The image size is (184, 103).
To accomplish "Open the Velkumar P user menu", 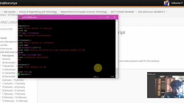I will [x=177, y=3].
